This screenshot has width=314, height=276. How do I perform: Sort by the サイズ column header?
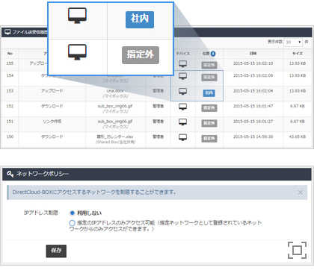tap(298, 54)
